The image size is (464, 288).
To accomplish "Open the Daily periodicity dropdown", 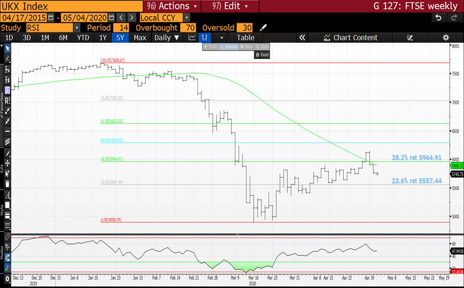I will (x=167, y=38).
